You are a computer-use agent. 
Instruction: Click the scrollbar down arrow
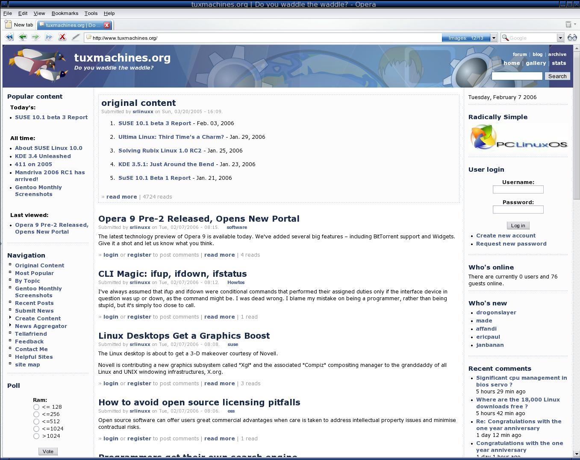point(577,454)
